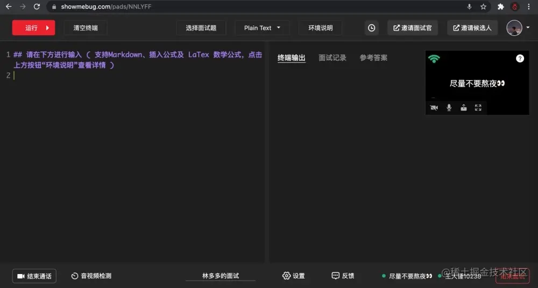Bookmark this page with star icon
The height and width of the screenshot is (288, 538).
coord(483,6)
